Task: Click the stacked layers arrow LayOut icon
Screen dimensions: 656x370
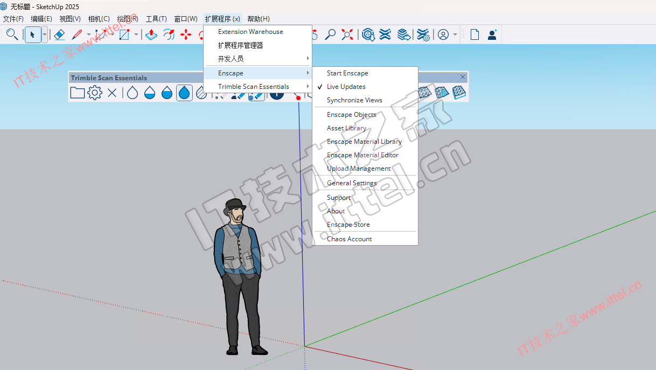Action: point(404,35)
